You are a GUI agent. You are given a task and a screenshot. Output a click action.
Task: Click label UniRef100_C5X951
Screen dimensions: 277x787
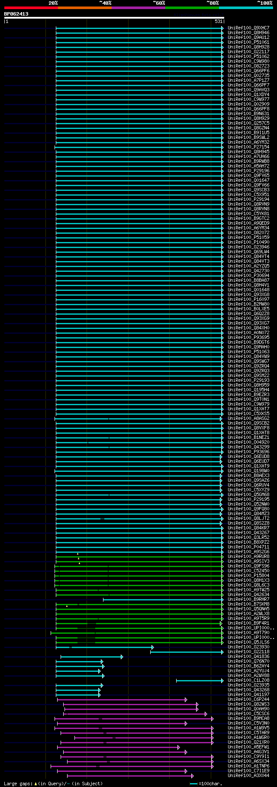248,194
